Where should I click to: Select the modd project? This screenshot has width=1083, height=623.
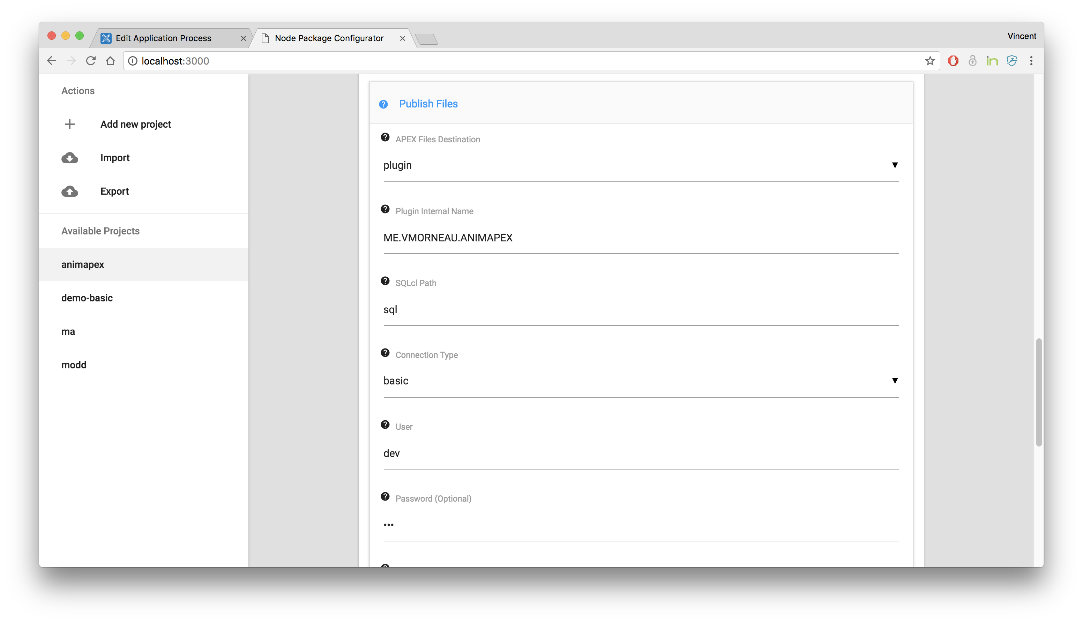pos(74,365)
